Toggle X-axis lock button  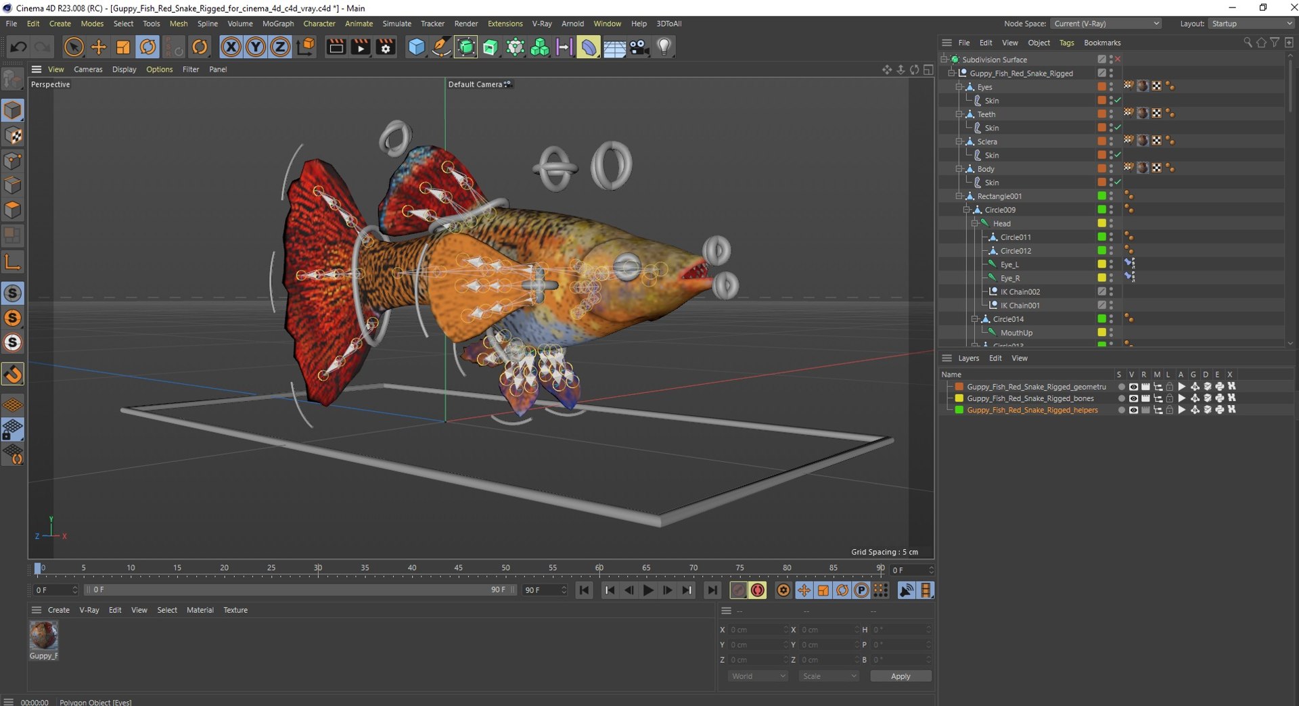pyautogui.click(x=231, y=47)
